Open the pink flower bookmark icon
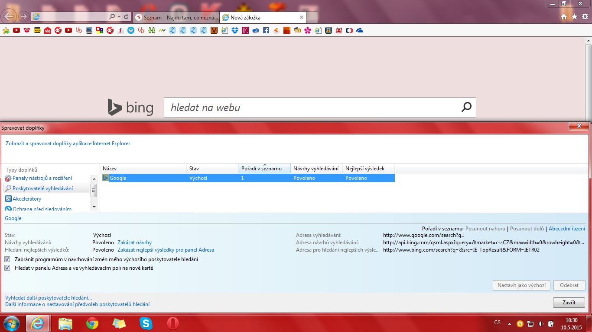This screenshot has height=332, width=592. coord(308,31)
